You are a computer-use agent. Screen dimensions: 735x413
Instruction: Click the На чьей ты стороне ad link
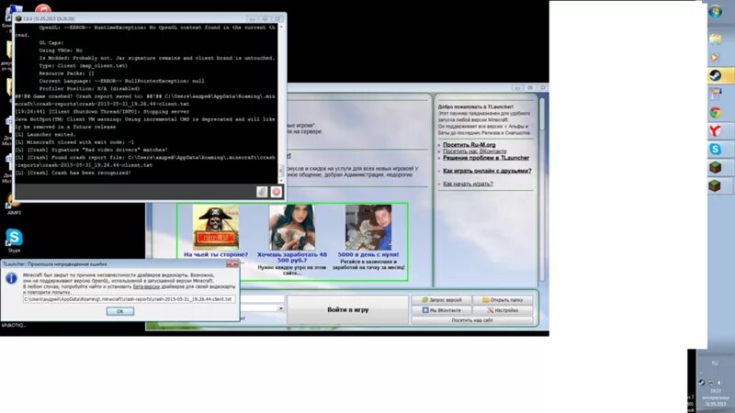coord(216,255)
